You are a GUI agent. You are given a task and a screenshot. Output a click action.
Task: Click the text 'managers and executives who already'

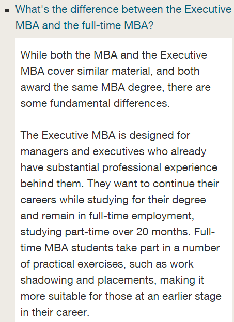(x=113, y=151)
